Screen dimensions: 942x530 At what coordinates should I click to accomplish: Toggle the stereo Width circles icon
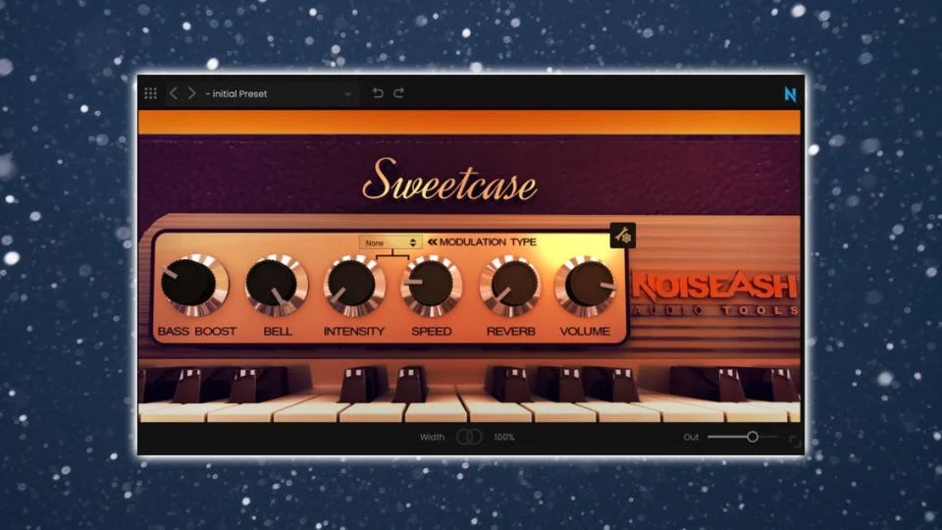469,437
